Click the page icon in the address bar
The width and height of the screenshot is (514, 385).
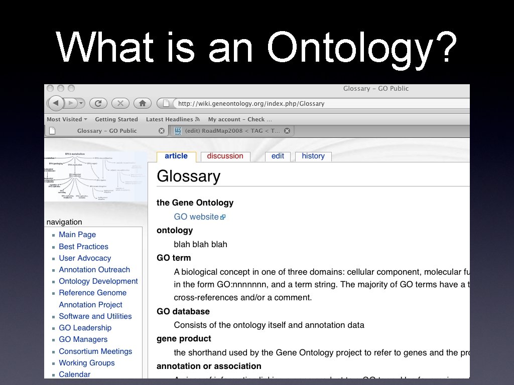[x=167, y=103]
